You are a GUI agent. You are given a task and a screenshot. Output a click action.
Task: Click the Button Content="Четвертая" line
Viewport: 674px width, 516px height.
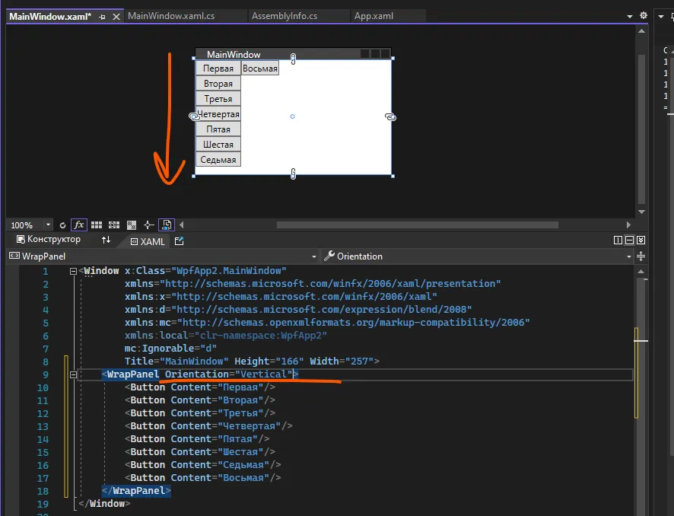coord(208,426)
